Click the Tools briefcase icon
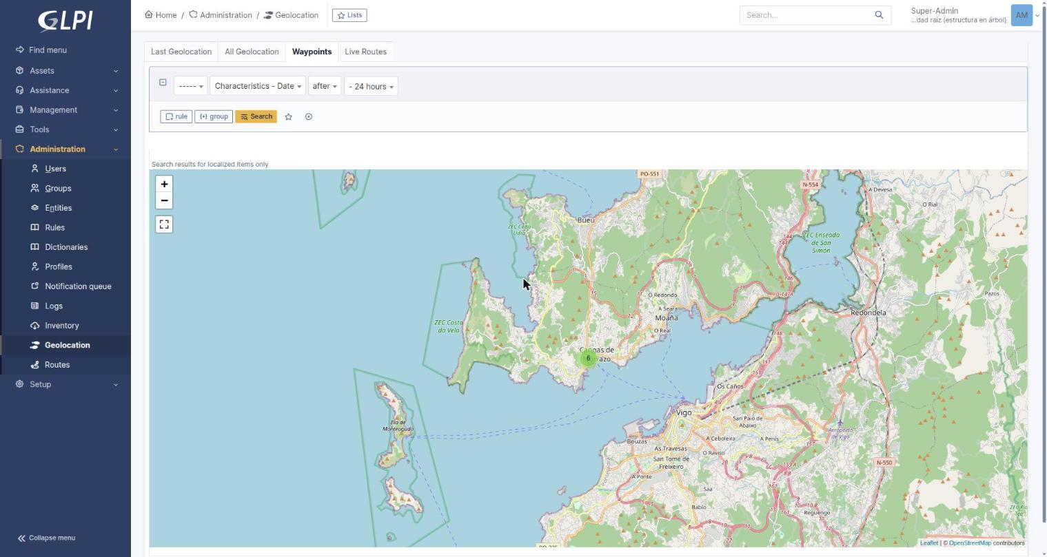 pos(19,129)
